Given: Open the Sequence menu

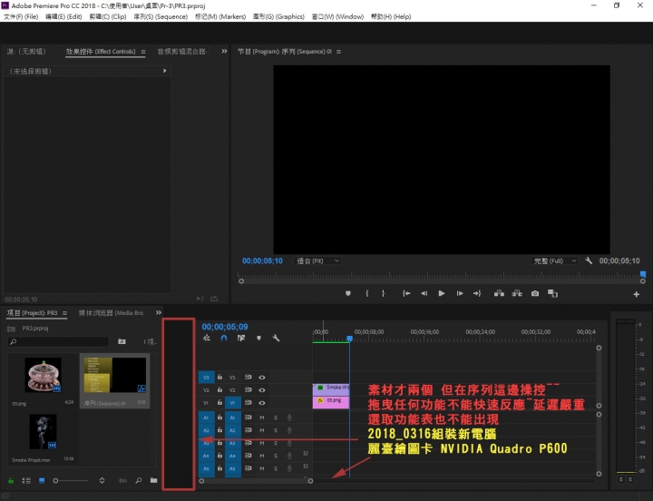Looking at the screenshot, I should coord(161,16).
